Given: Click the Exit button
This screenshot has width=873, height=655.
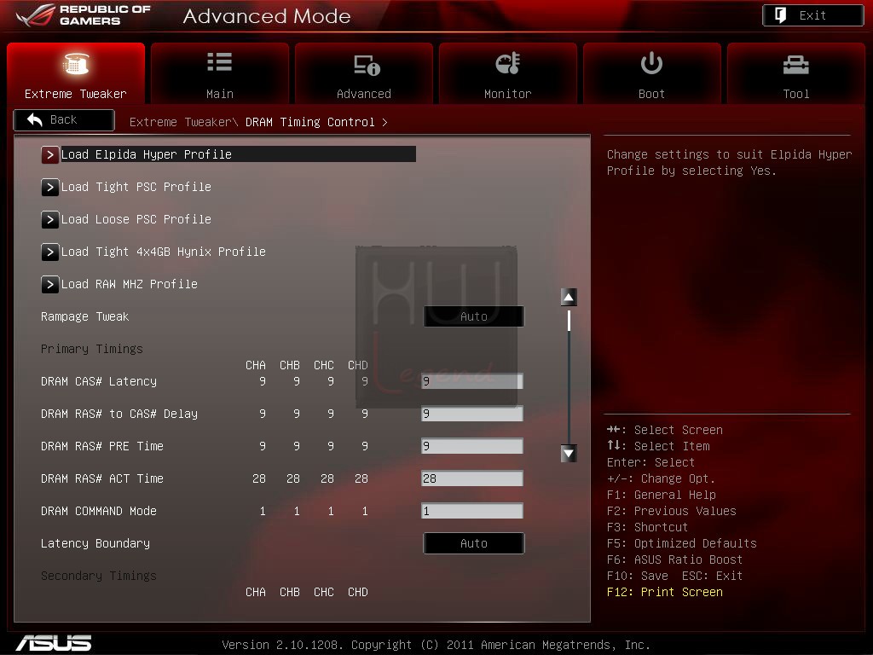Looking at the screenshot, I should point(812,15).
